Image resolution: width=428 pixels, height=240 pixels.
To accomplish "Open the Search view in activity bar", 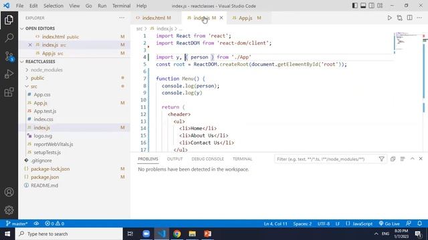I will (x=9, y=38).
